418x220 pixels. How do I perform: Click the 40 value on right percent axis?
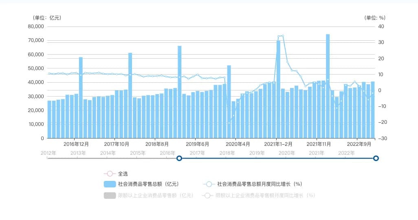tap(381, 26)
